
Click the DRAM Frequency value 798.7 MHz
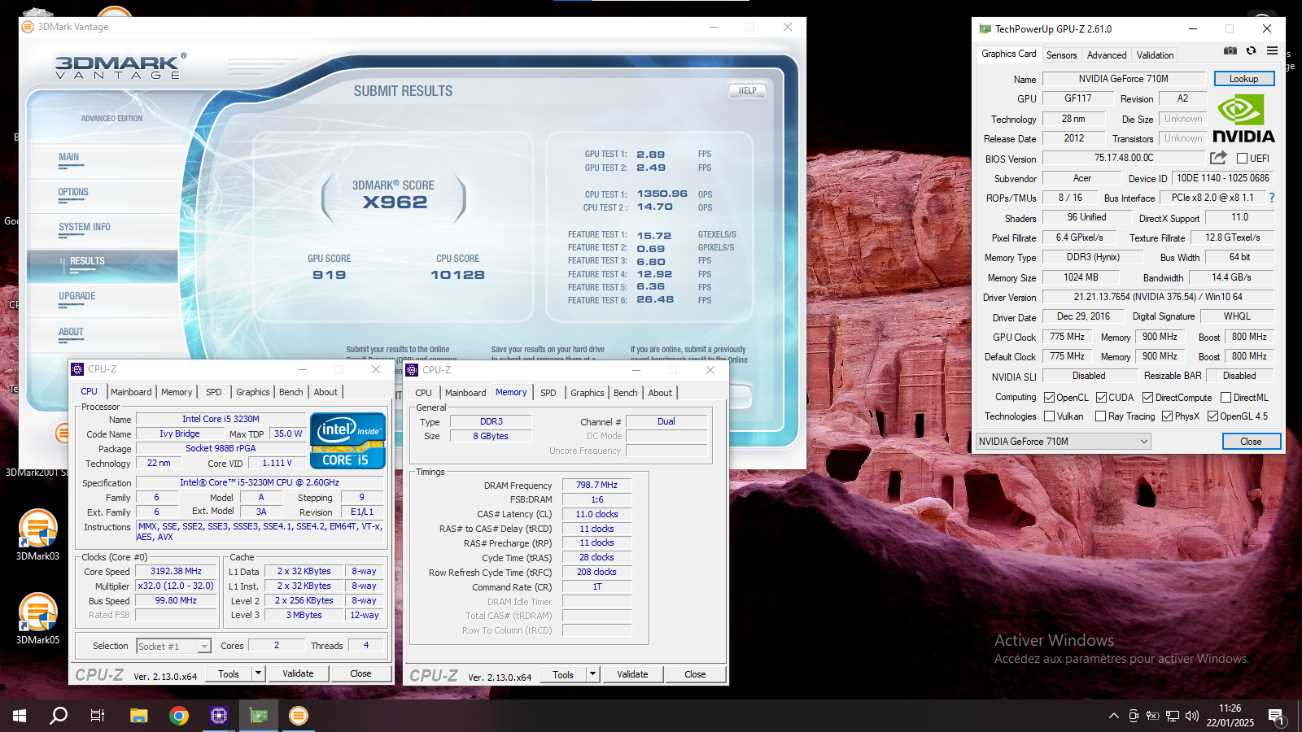[596, 485]
